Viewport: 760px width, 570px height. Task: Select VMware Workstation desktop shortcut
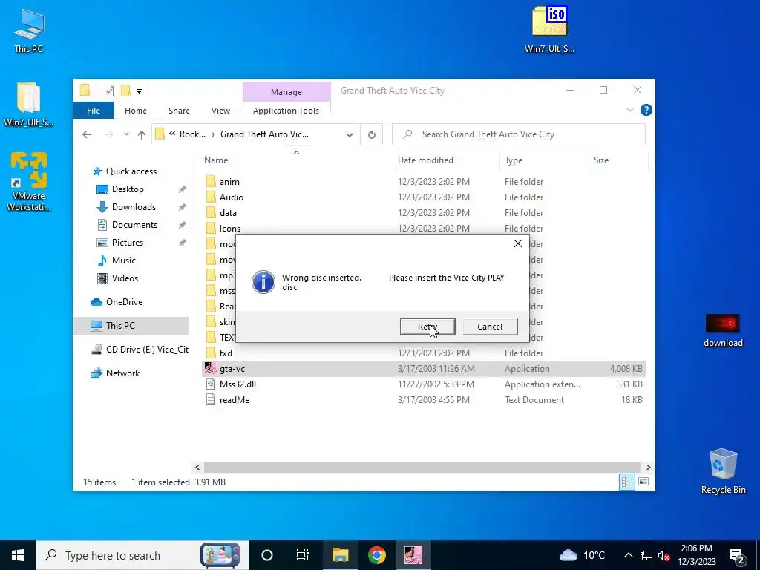[x=29, y=182]
